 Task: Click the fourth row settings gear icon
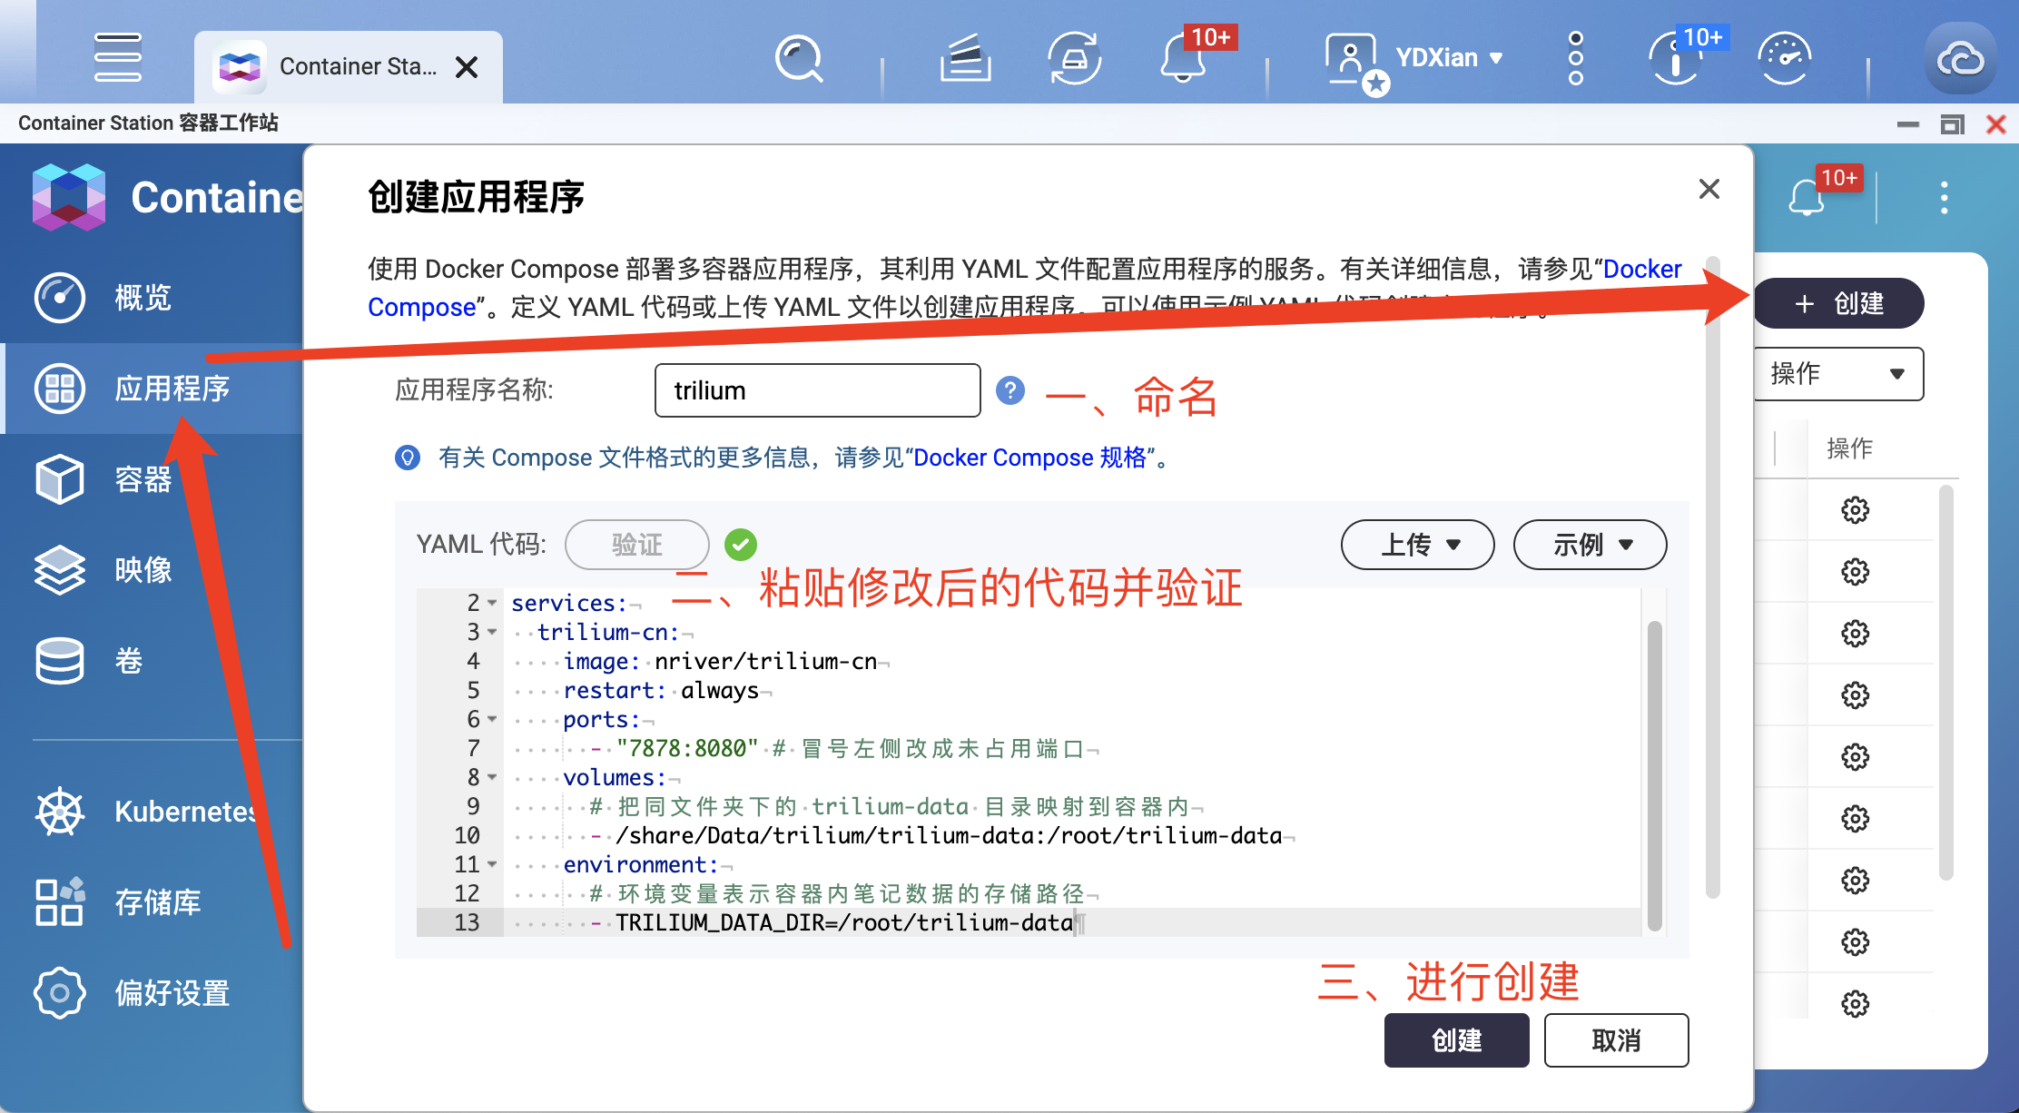1856,695
